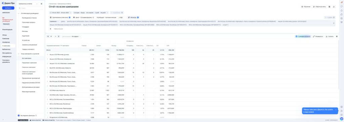Collapse Типы кампаний и стратегий section

click(19, 54)
